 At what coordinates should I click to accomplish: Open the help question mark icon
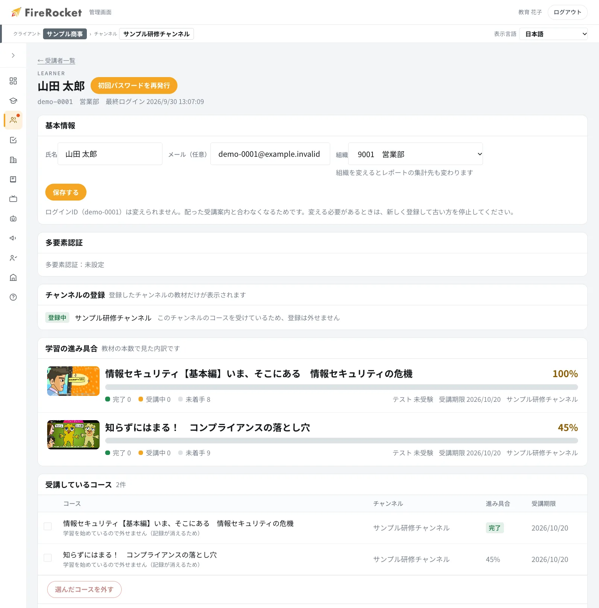tap(13, 297)
